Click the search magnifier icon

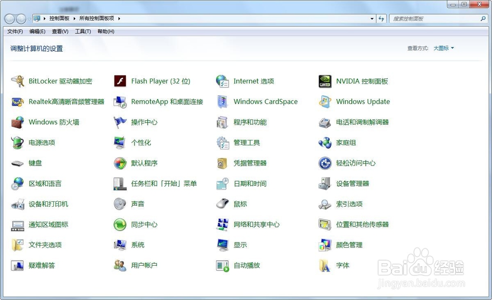[x=483, y=19]
